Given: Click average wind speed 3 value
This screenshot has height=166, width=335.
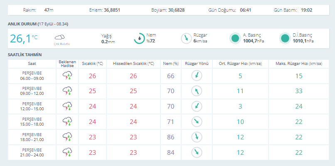Looking at the screenshot, I should 240,107.
